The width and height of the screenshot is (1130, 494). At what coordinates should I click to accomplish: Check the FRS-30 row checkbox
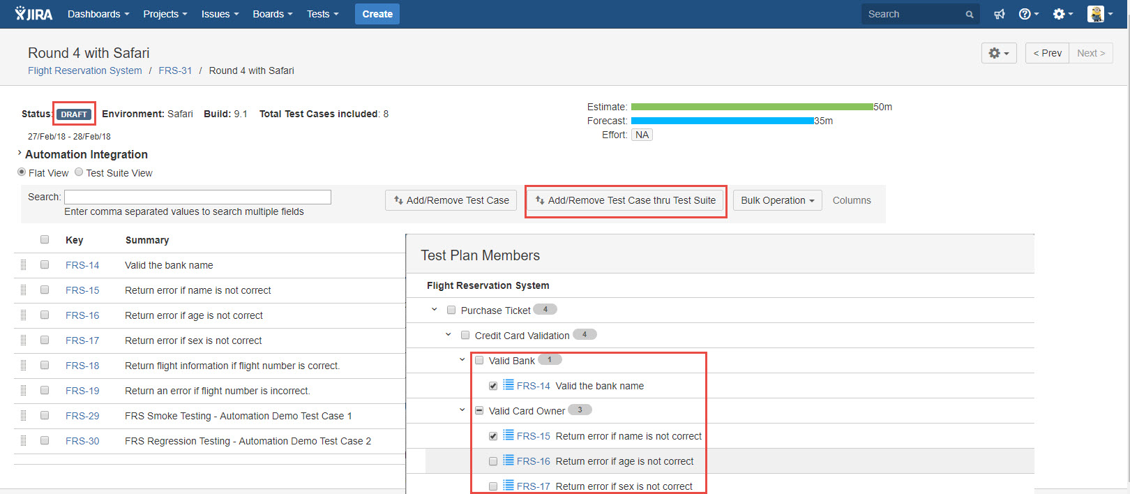[45, 440]
